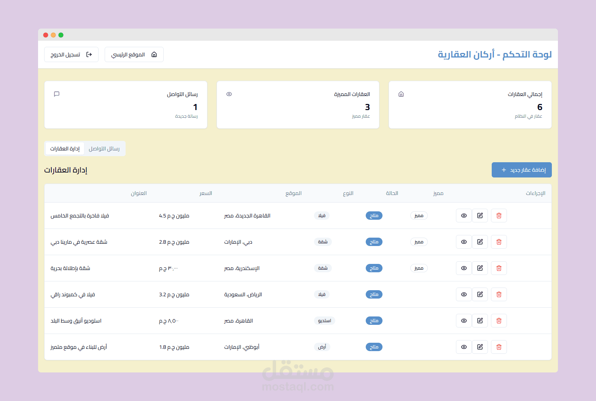Log out with تسجيل الخروج

click(x=71, y=54)
